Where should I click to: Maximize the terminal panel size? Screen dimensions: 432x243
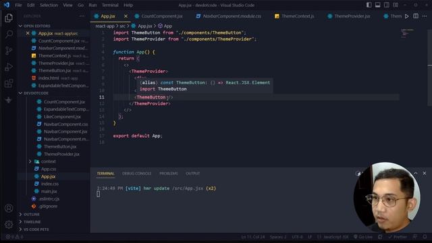[416, 173]
